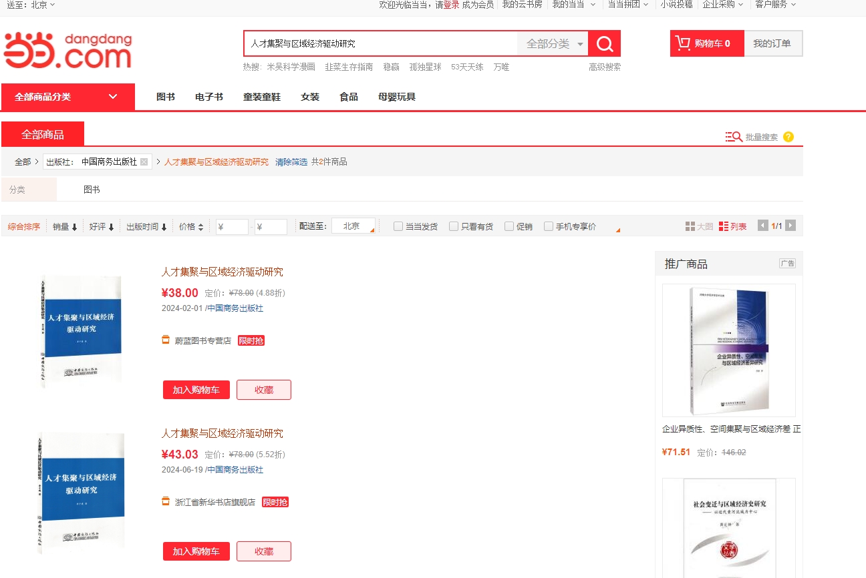The height and width of the screenshot is (578, 866).
Task: Open the 图书 navigation tab
Action: [166, 97]
